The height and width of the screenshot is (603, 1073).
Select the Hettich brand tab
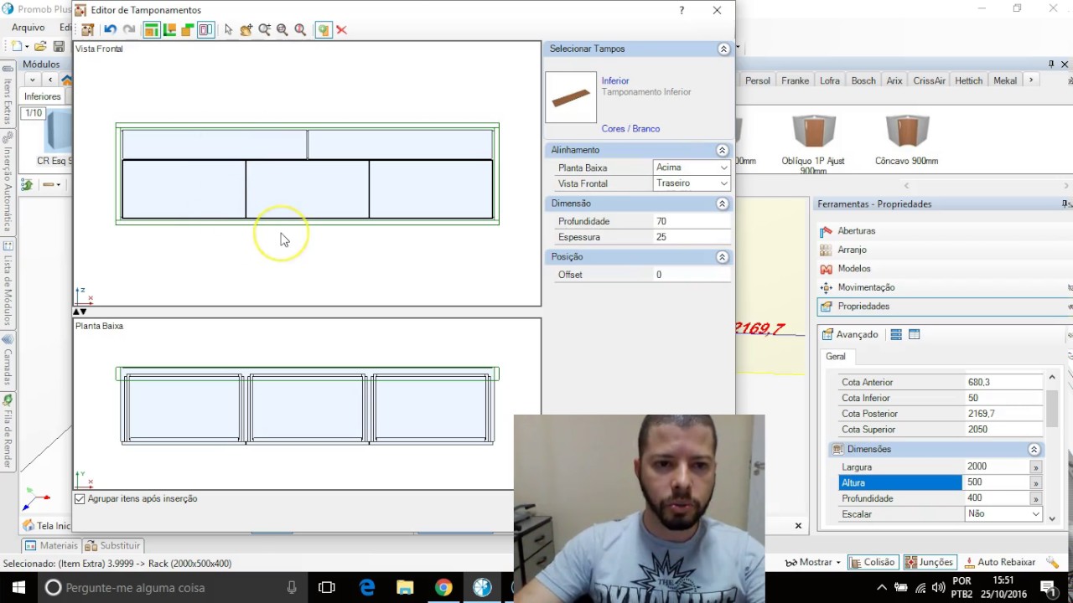point(968,80)
